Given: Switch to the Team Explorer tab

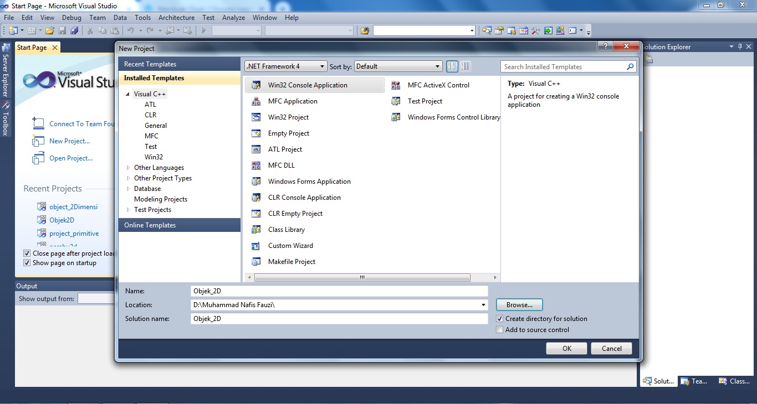Looking at the screenshot, I should pos(694,381).
